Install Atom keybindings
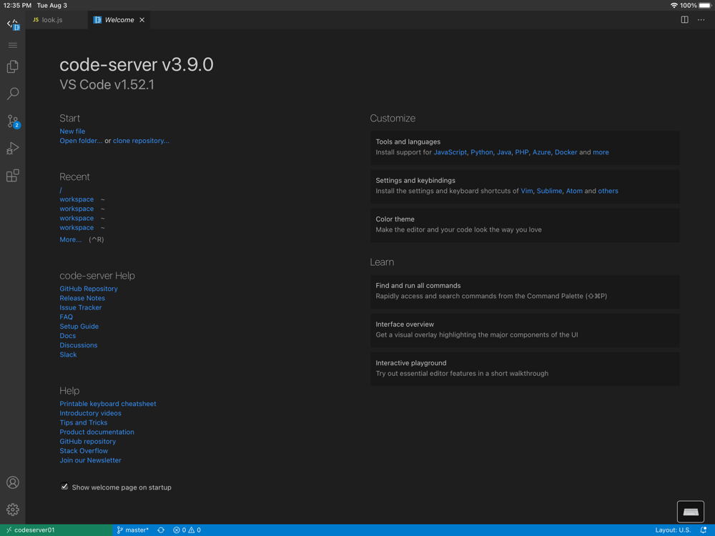The image size is (715, 536). point(574,191)
